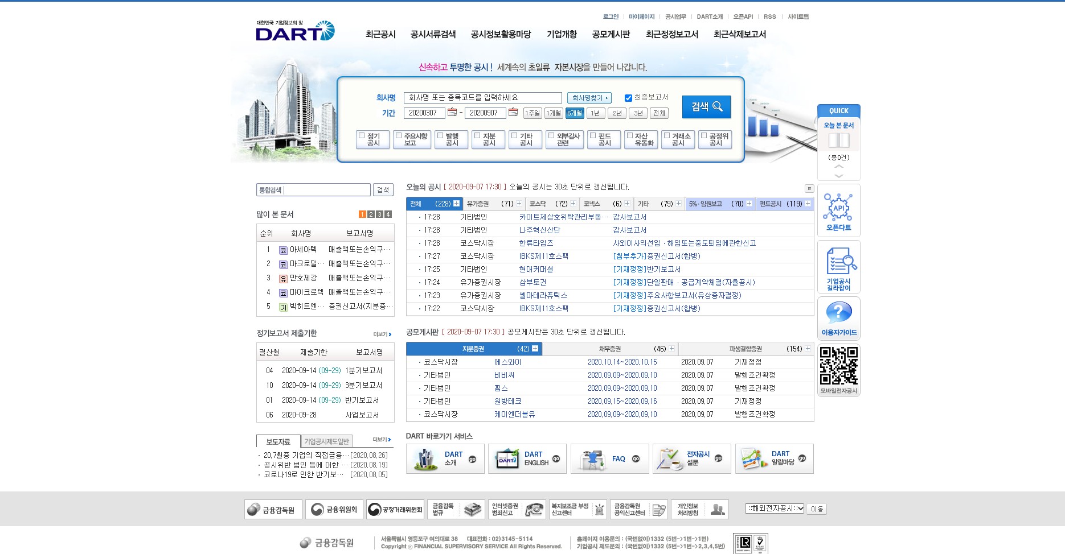Open the 공시서류검색 menu
The width and height of the screenshot is (1065, 554).
coord(433,34)
